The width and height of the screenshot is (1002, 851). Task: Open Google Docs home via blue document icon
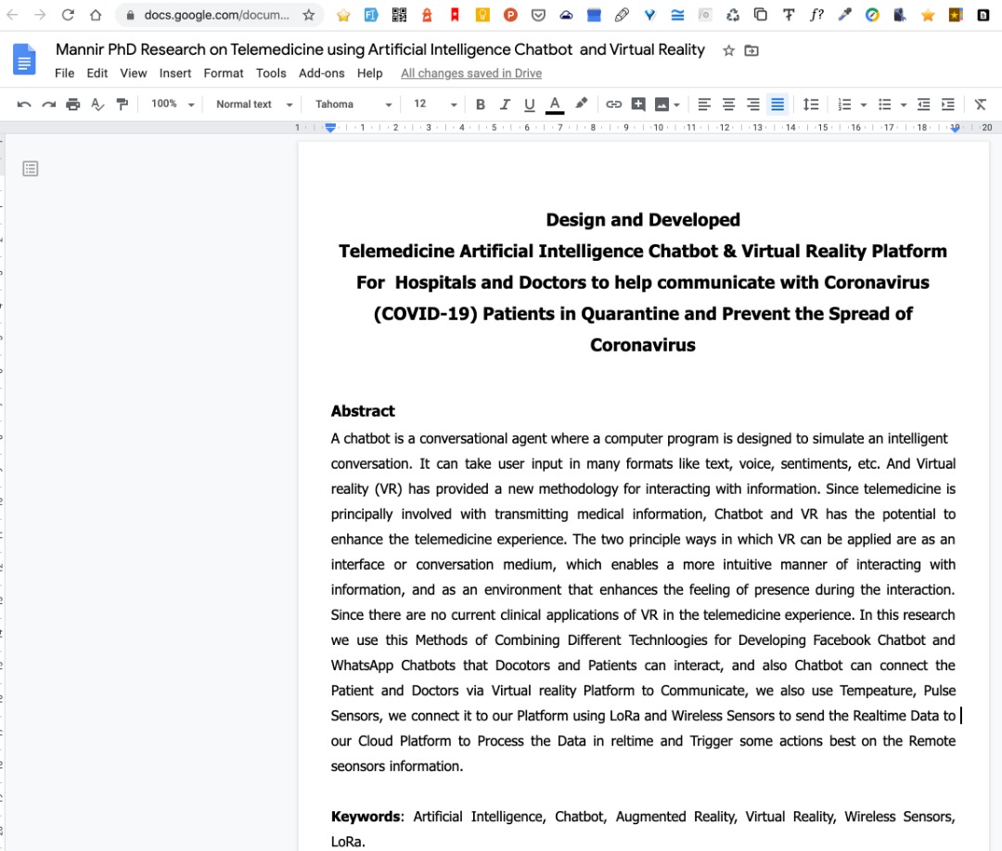click(x=24, y=59)
